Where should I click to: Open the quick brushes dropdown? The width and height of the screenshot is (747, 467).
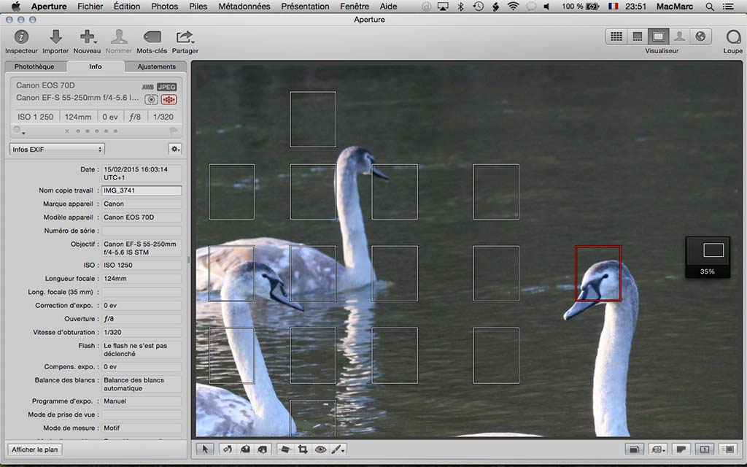[x=338, y=449]
